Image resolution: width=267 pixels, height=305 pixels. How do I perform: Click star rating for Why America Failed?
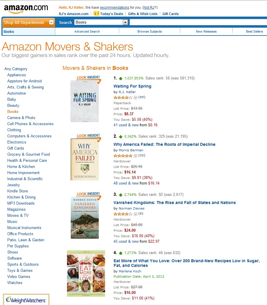(x=123, y=155)
